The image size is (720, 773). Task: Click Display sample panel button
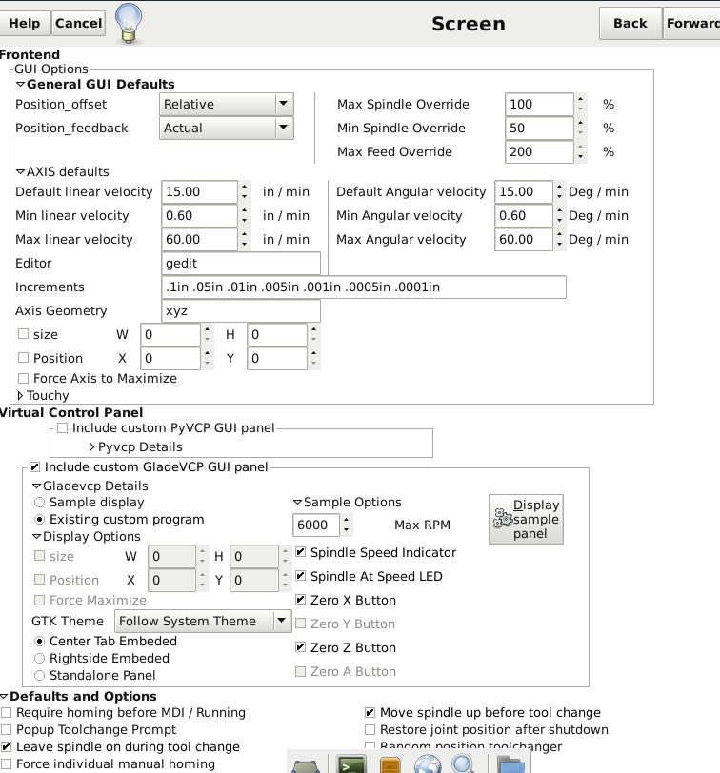click(527, 519)
